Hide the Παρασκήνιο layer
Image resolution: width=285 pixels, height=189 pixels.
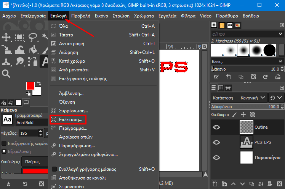[x=216, y=157]
